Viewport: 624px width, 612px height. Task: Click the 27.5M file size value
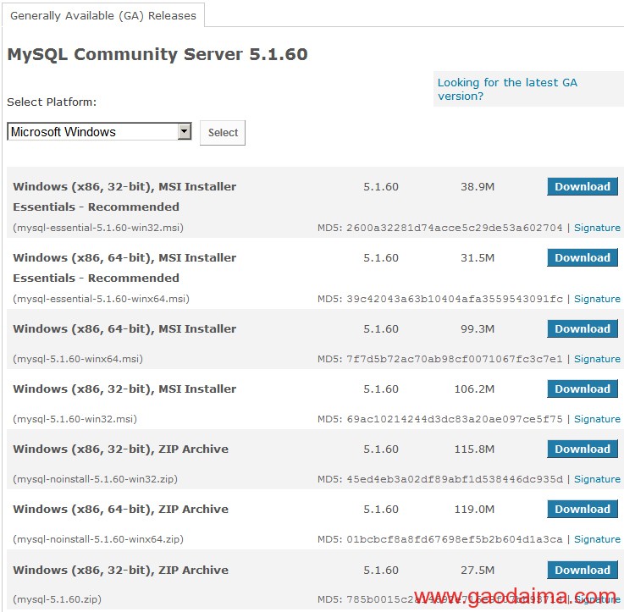(478, 571)
